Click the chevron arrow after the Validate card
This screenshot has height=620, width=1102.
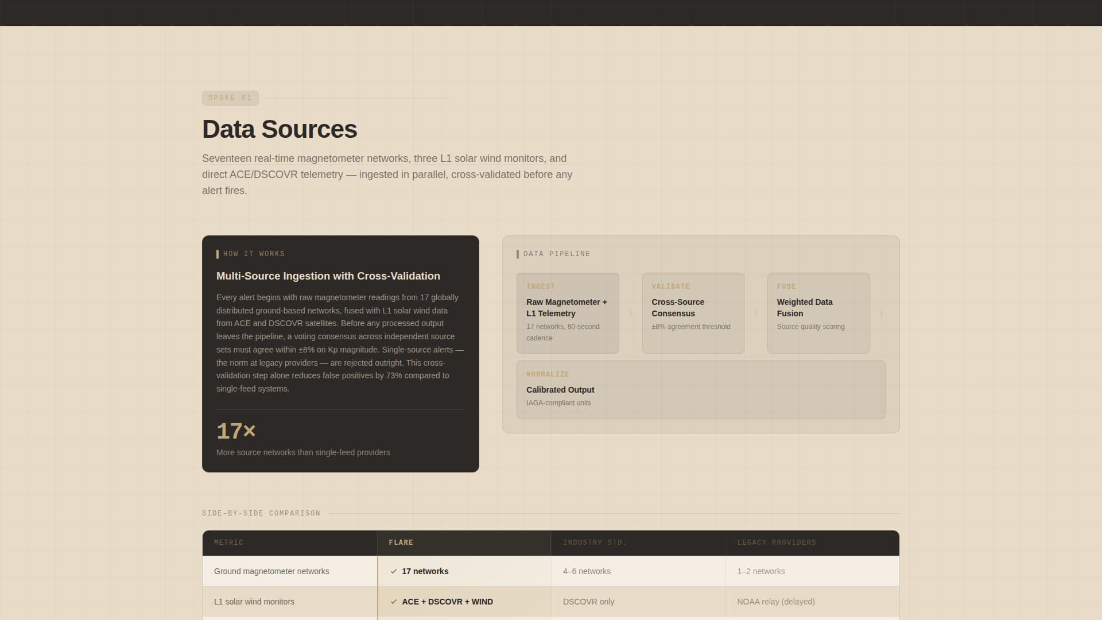(756, 313)
